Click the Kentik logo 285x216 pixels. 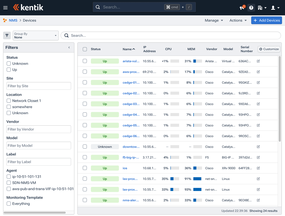tap(28, 7)
